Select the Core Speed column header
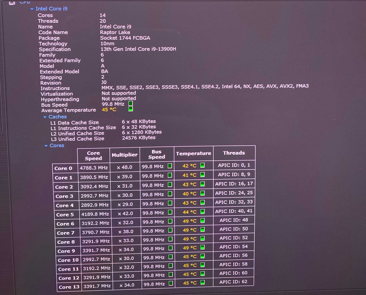 click(93, 156)
